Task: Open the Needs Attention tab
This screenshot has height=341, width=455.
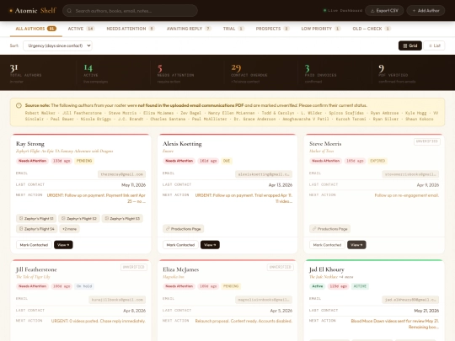Action: click(131, 29)
